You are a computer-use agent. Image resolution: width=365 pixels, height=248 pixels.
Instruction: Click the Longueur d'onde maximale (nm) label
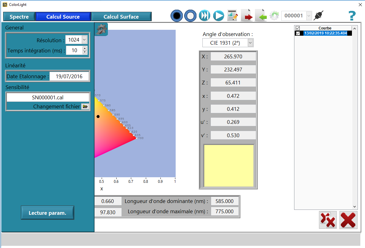pos(168,211)
